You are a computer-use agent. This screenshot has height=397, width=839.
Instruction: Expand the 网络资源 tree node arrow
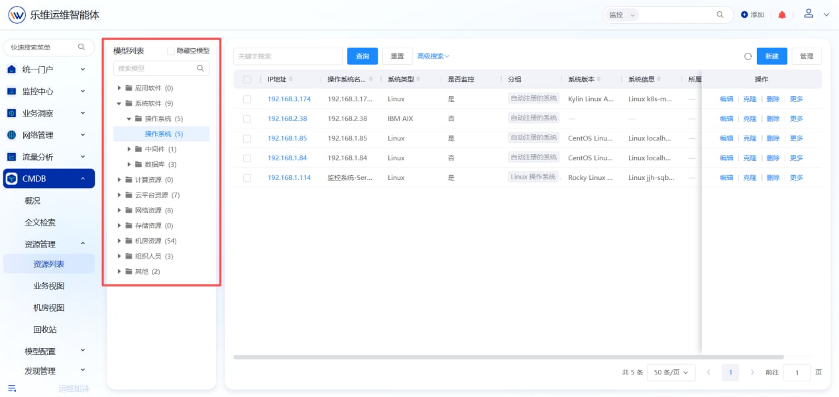pyautogui.click(x=119, y=210)
